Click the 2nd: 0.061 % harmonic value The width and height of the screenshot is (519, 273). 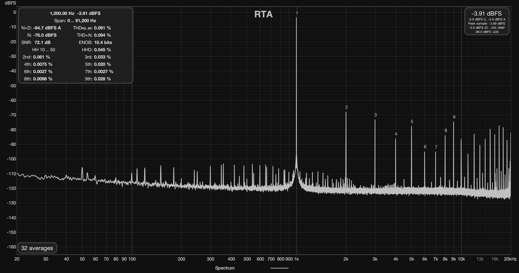pos(36,57)
